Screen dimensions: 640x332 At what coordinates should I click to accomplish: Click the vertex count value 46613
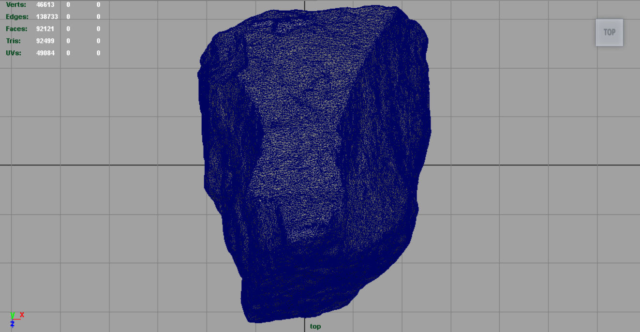(x=45, y=5)
